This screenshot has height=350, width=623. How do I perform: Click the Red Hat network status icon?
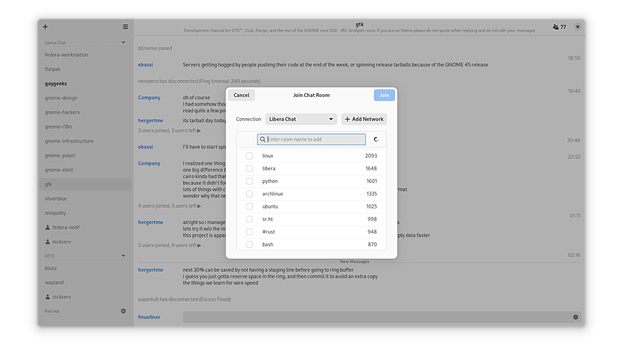[x=123, y=311]
